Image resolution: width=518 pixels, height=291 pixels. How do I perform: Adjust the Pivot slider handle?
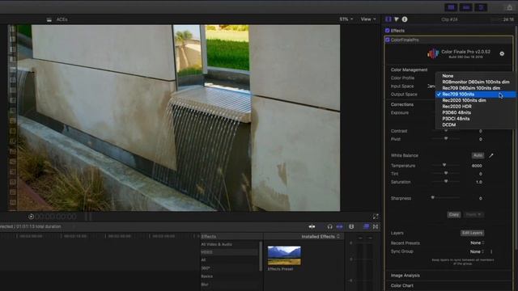(x=446, y=138)
